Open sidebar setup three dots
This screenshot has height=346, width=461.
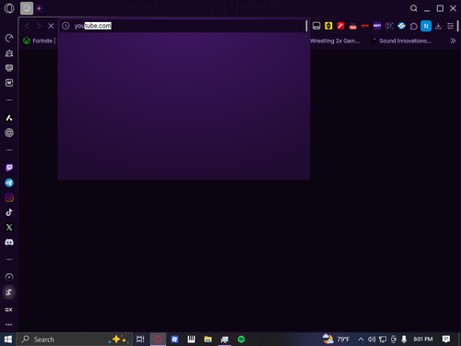coord(9,325)
